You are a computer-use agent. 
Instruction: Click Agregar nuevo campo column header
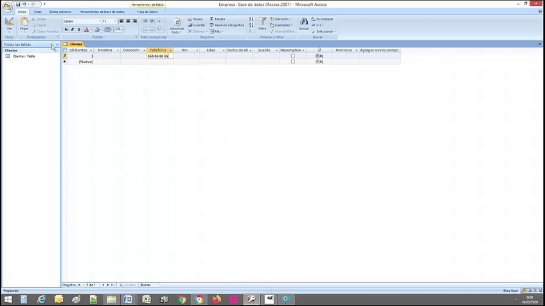[380, 50]
